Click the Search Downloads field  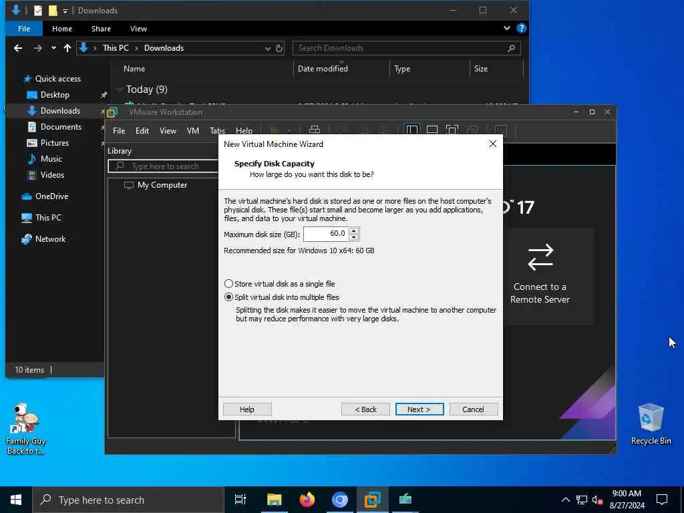pos(401,48)
